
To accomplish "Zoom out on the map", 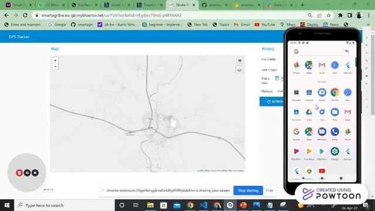I will click(55, 67).
